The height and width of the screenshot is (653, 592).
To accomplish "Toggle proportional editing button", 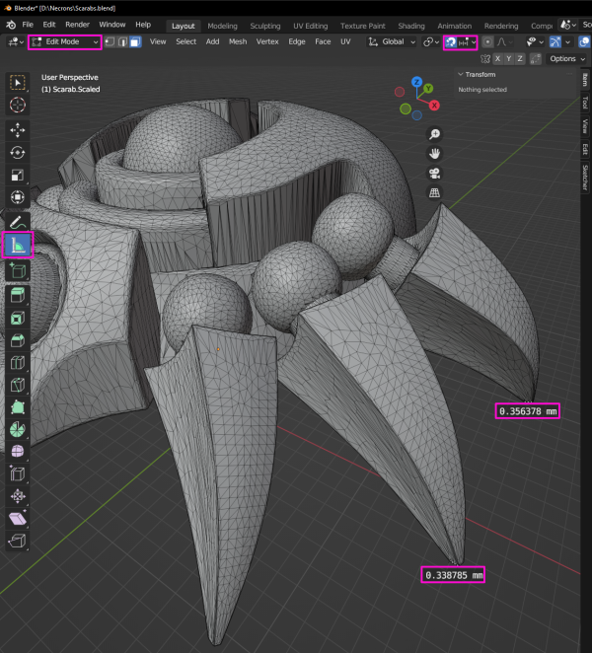I will (487, 42).
